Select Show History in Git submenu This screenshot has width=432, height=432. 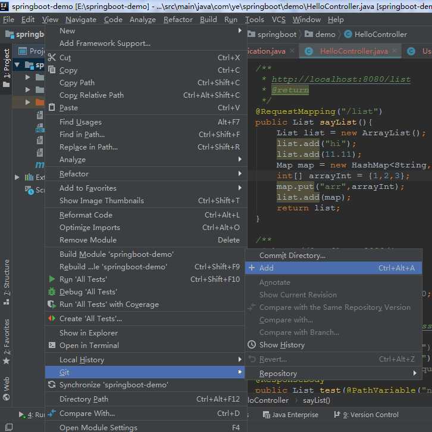pyautogui.click(x=333, y=344)
